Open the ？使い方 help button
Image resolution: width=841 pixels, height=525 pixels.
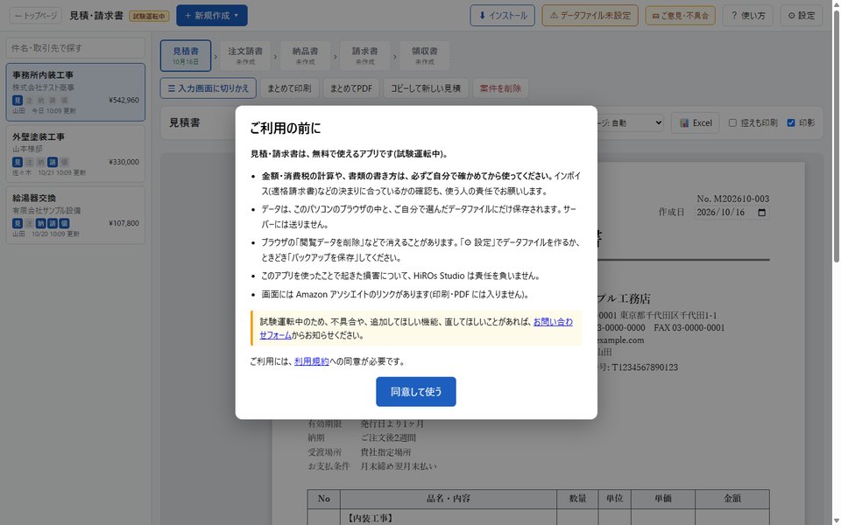pyautogui.click(x=747, y=16)
